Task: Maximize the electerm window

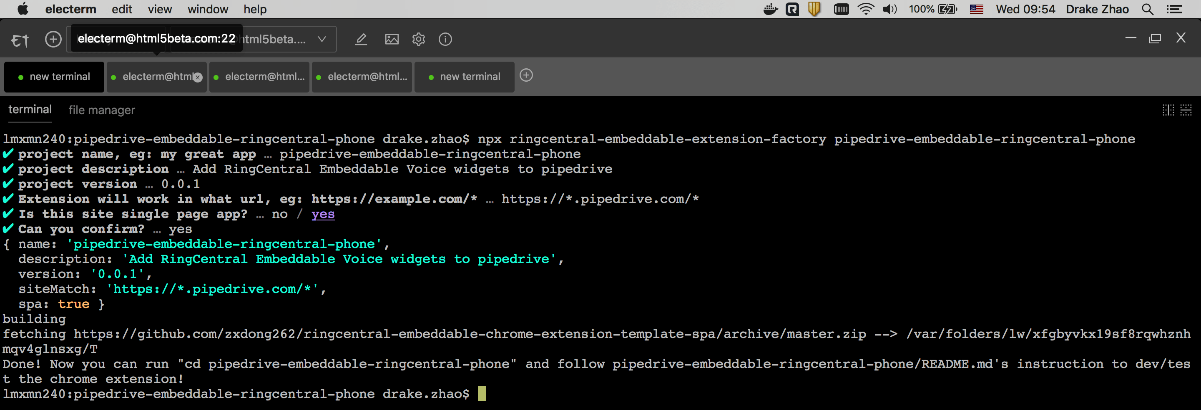Action: (x=1155, y=38)
